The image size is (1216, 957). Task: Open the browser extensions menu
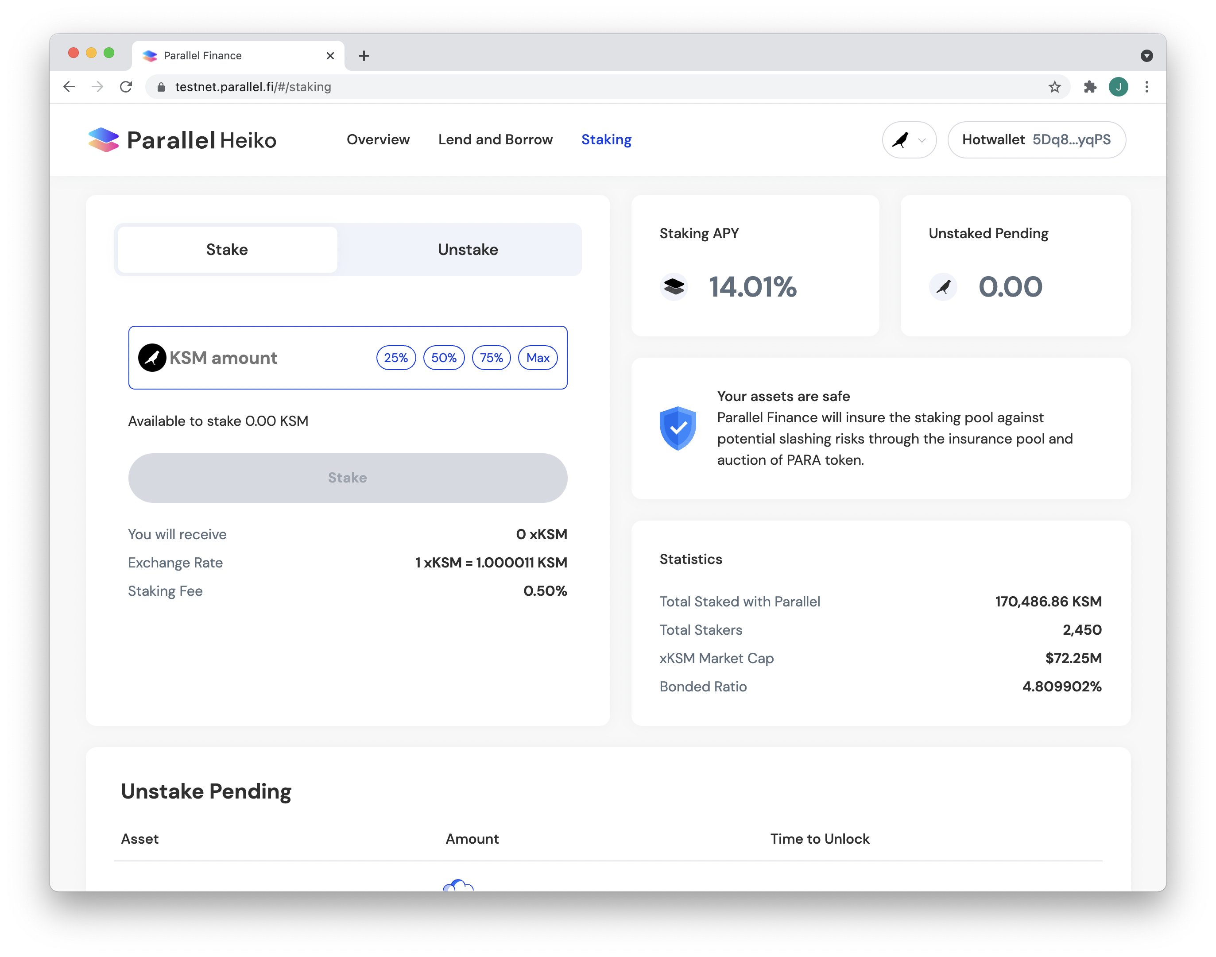1090,87
